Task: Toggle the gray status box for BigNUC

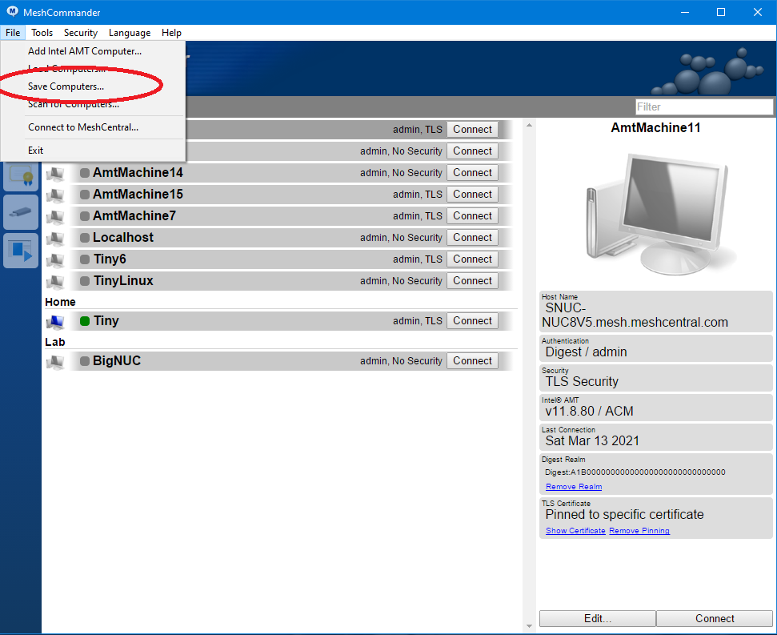Action: (85, 361)
